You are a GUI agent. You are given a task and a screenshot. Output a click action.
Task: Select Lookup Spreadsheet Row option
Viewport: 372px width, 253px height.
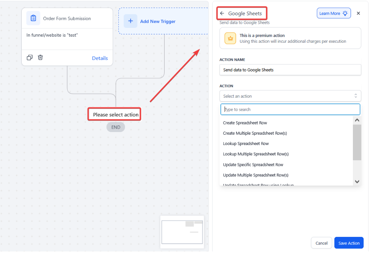click(246, 143)
